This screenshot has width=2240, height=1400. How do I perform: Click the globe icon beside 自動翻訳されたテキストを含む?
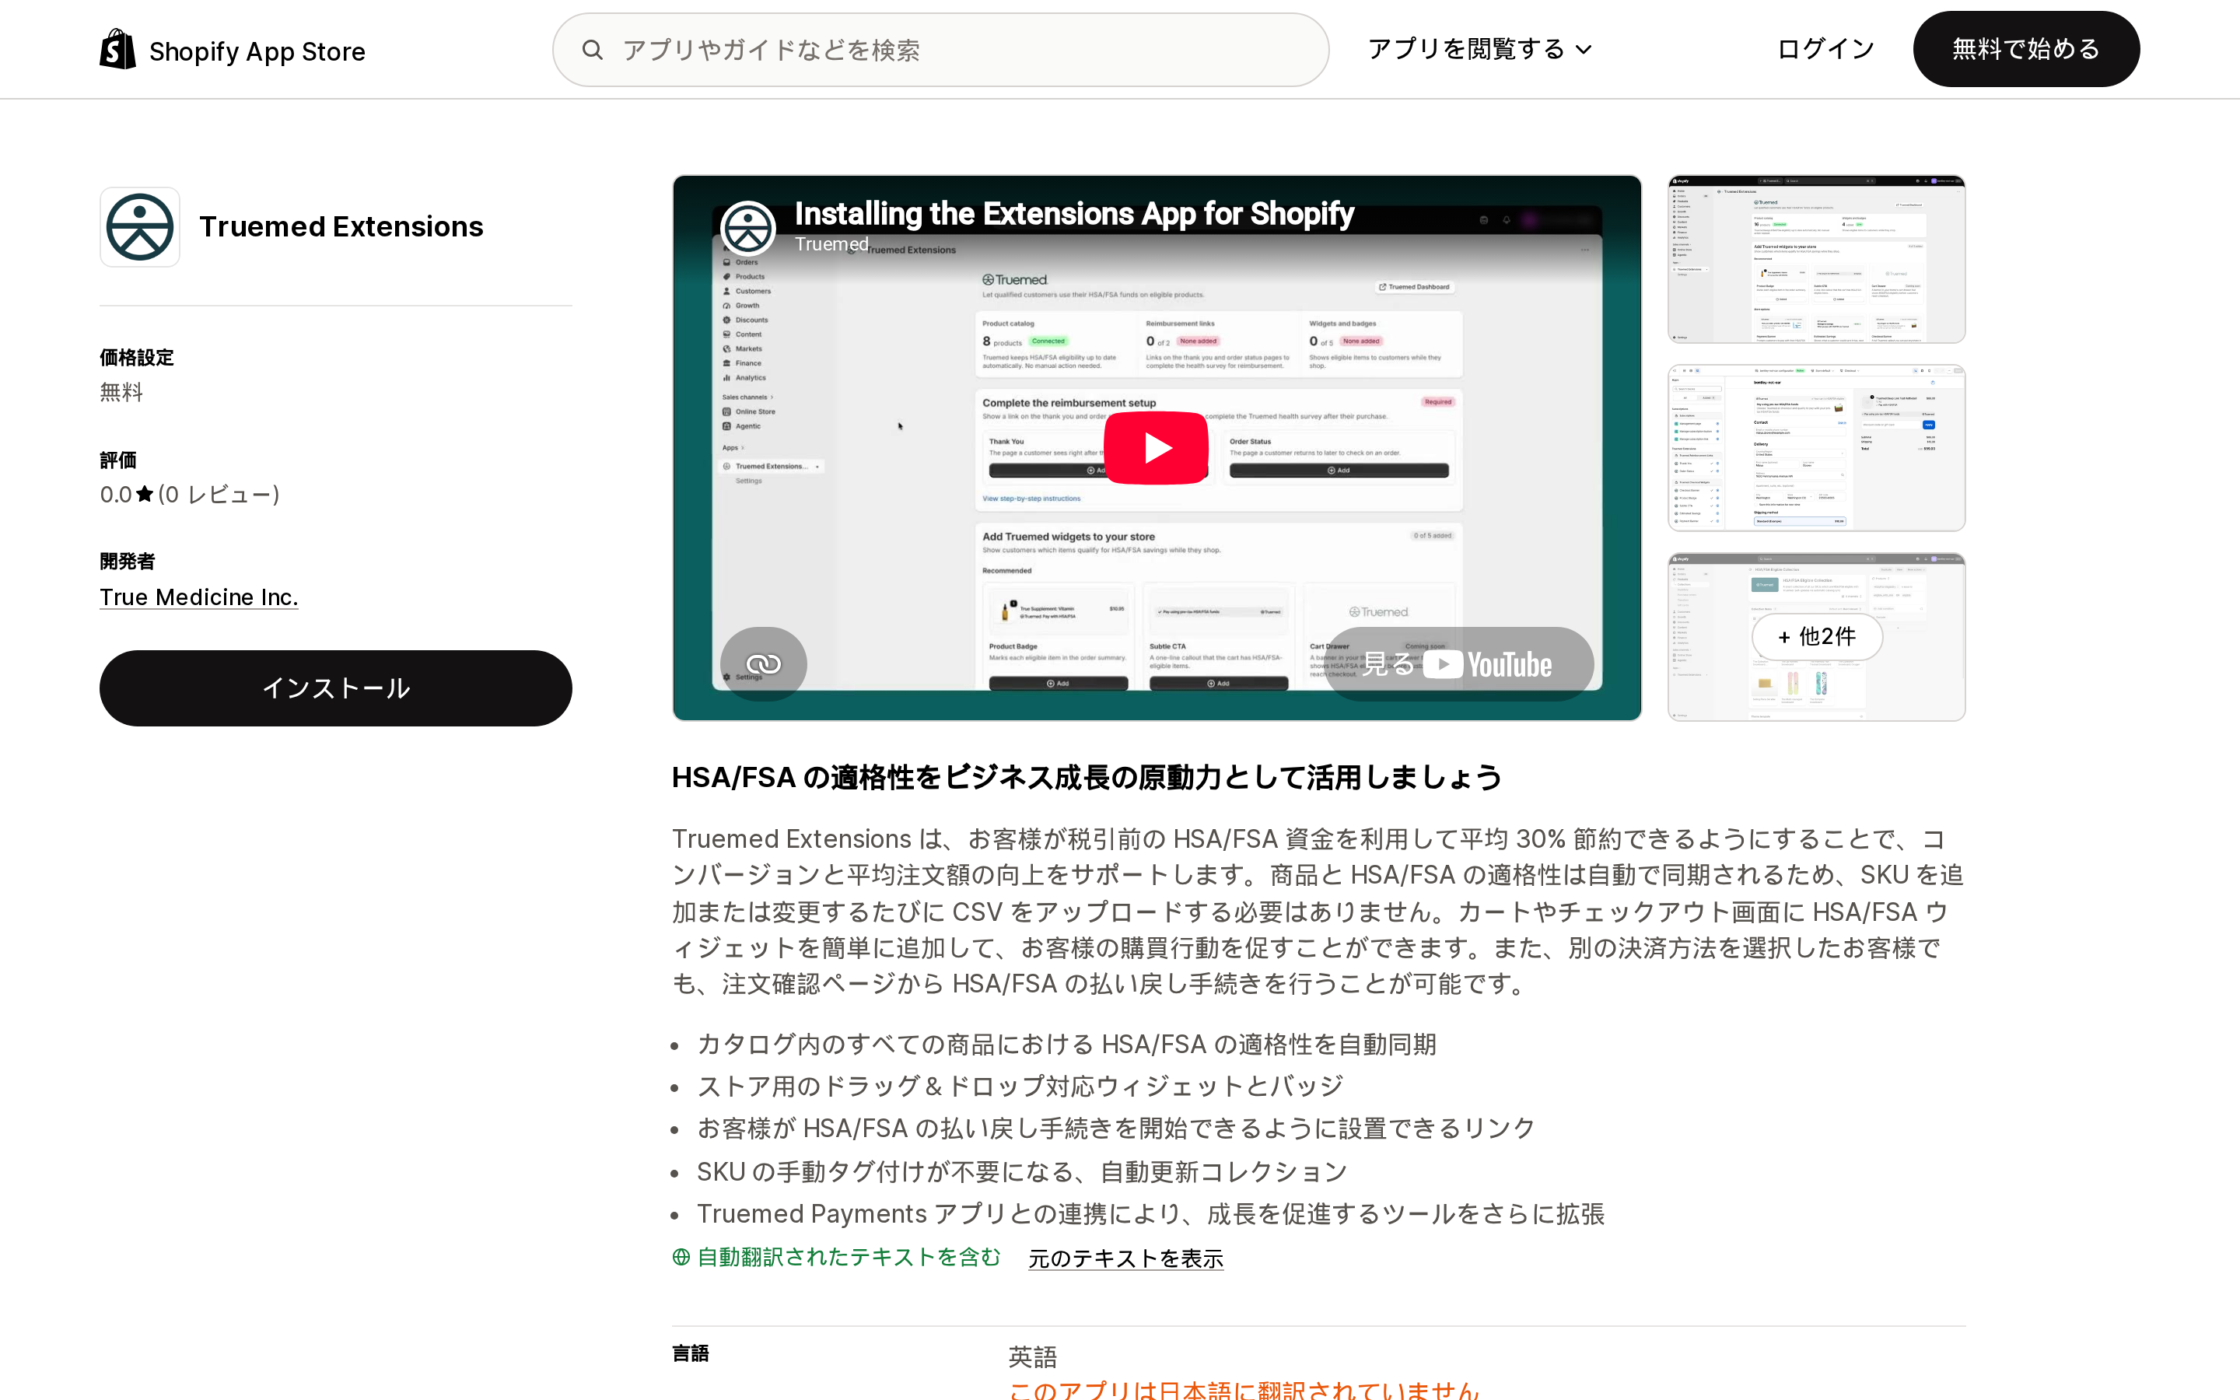coord(681,1258)
